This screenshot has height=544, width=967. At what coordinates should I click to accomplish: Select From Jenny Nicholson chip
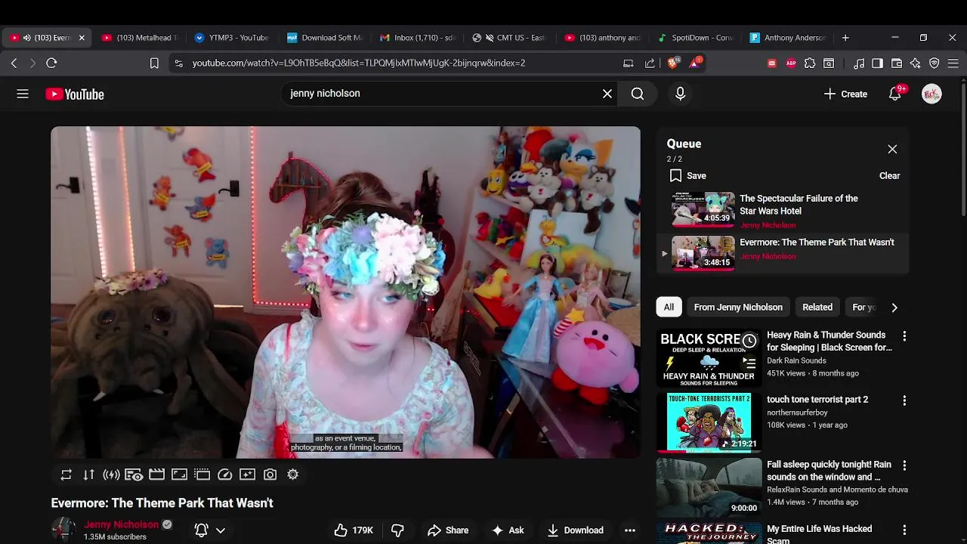coord(738,308)
